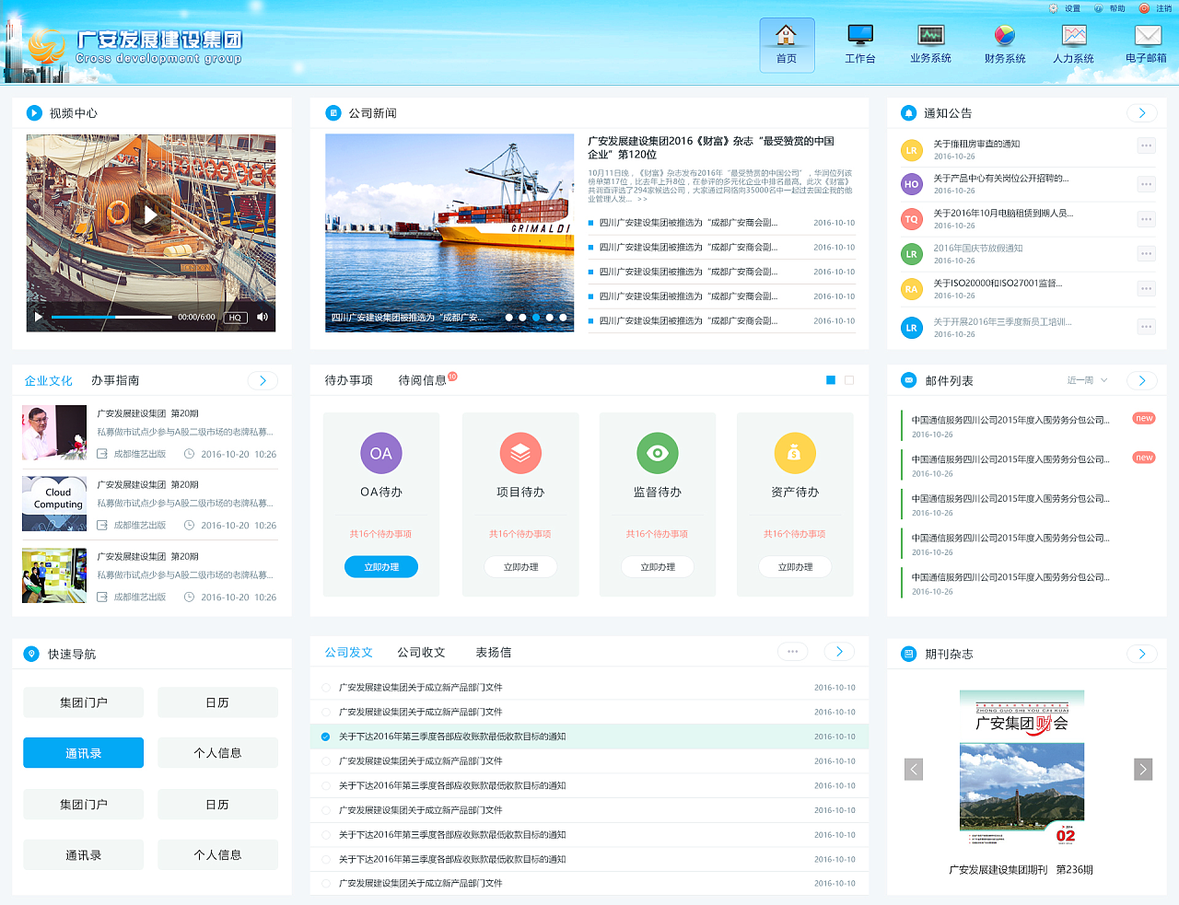Screen dimensions: 1179x905
Task: Open the 人力系统 icon
Action: pyautogui.click(x=1073, y=36)
